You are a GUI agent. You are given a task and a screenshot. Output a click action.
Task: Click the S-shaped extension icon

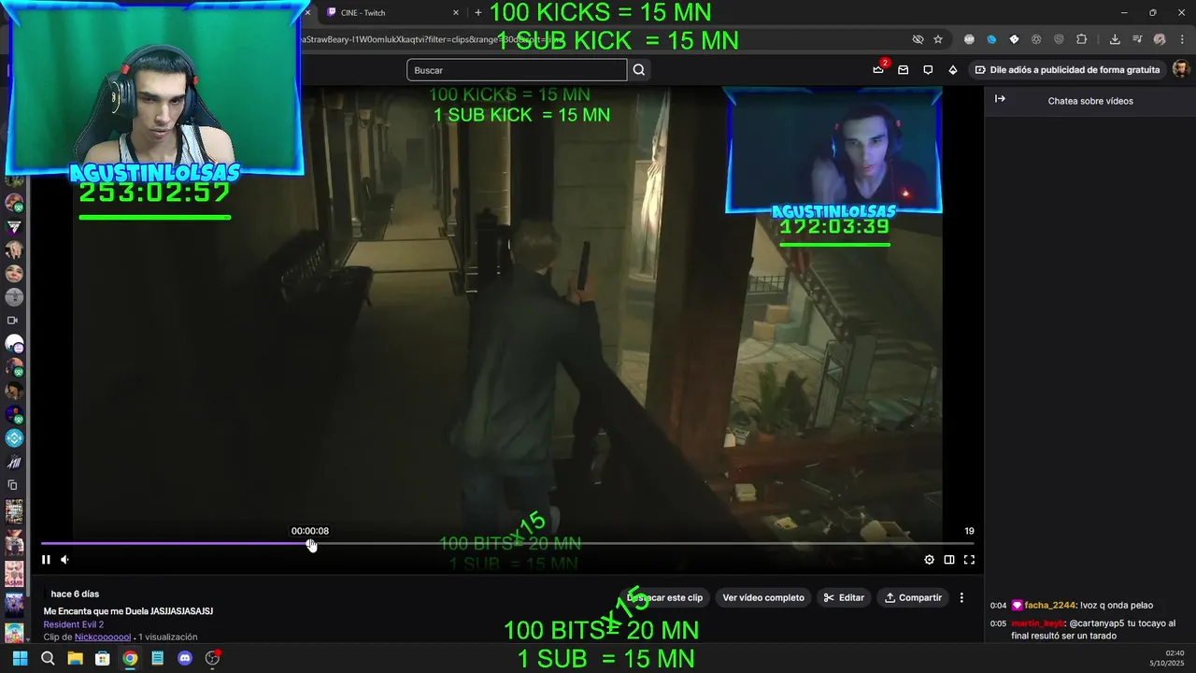pos(1059,39)
